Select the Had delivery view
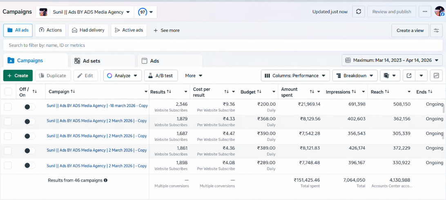Screen dimensions: 446x200 pos(88,31)
